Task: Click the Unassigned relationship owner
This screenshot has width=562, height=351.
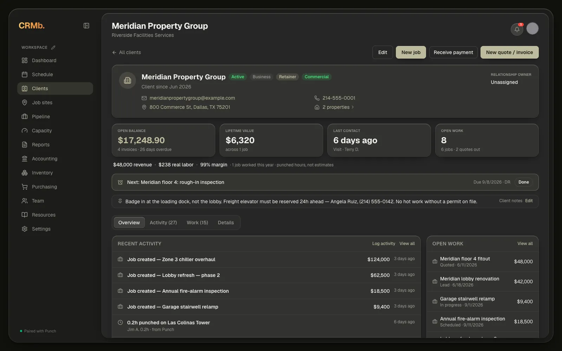Action: click(x=504, y=82)
